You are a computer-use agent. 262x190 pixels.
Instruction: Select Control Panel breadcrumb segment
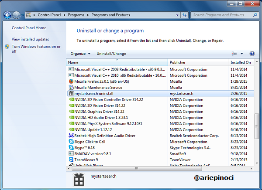click(x=49, y=15)
